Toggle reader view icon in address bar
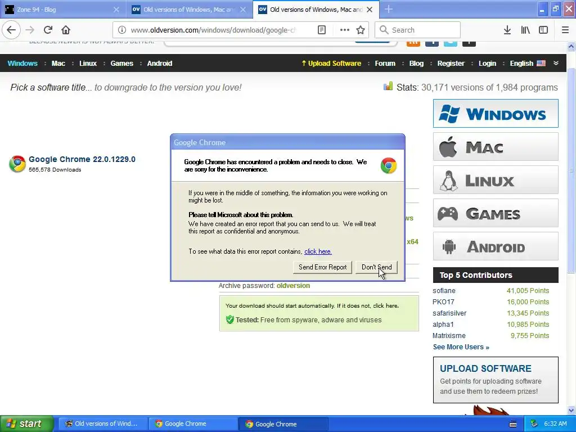 click(321, 30)
